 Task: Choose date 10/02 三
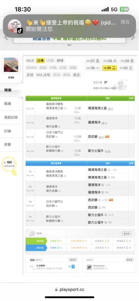(x=126, y=68)
